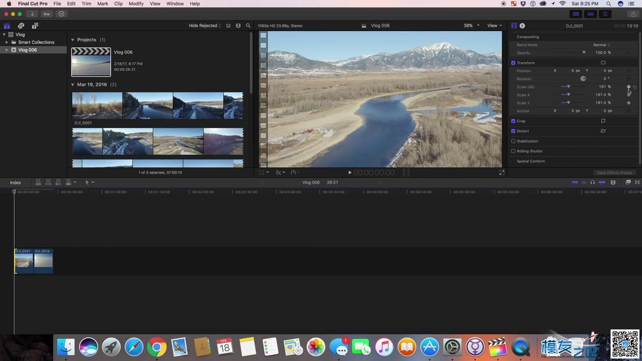The image size is (642, 361).
Task: Open the Hide Rejected filter dropdown
Action: [x=205, y=26]
